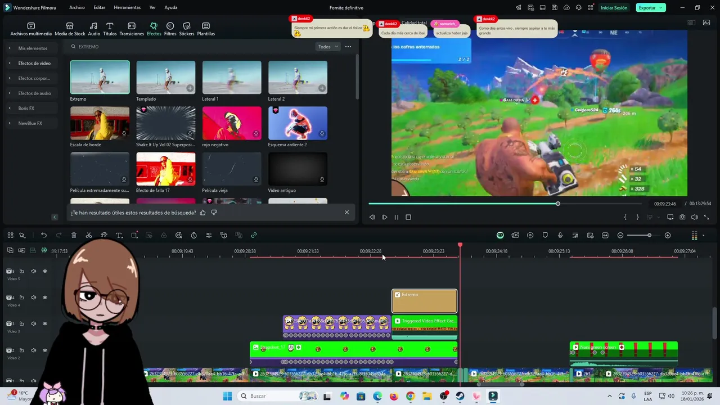Collapse the effects sidebar panel
This screenshot has width=720, height=405.
coord(55,217)
